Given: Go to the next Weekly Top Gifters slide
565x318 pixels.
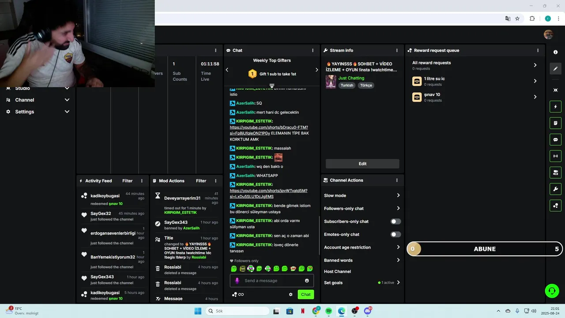Looking at the screenshot, I should point(316,70).
